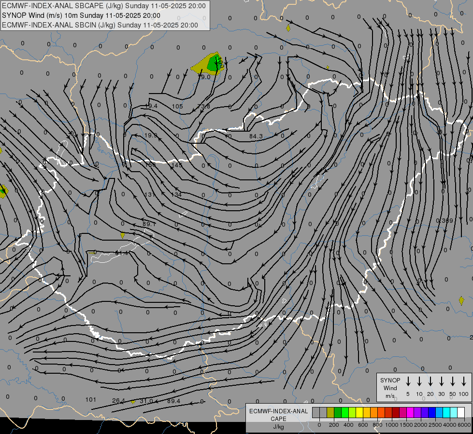
Task: Click the 89.1 value on the map
Action: click(149, 224)
